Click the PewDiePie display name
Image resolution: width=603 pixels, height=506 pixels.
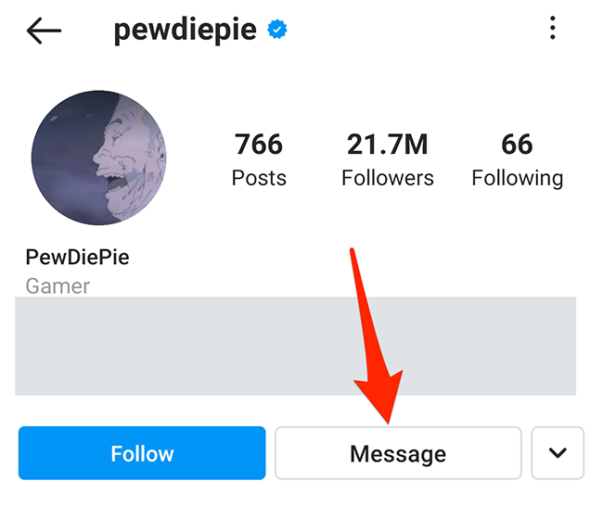click(77, 257)
